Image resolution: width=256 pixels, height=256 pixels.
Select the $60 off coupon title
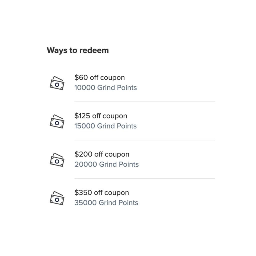coord(99,77)
